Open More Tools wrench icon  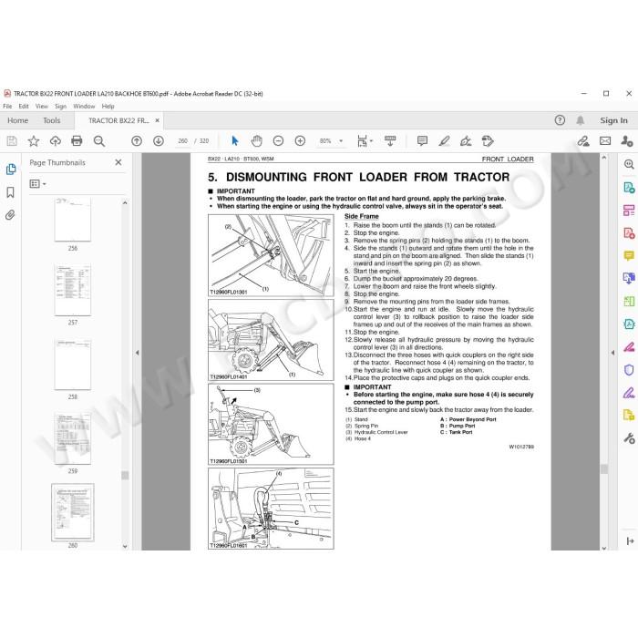click(629, 437)
